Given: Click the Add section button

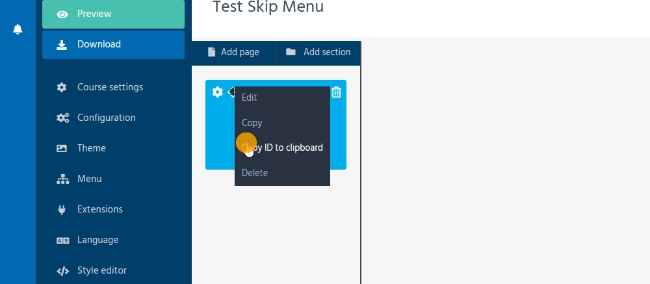Looking at the screenshot, I should [x=318, y=52].
